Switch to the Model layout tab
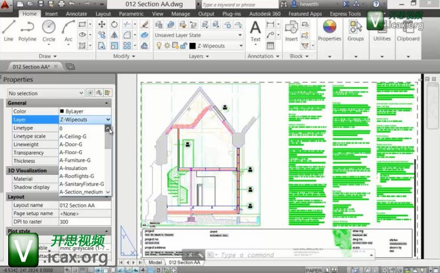Viewport: 440px width, 273px height. pyautogui.click(x=155, y=262)
